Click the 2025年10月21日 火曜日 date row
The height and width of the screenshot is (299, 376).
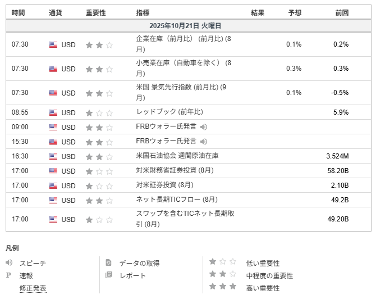[188, 26]
